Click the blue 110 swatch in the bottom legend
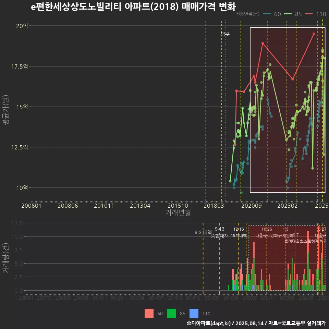 point(194,314)
